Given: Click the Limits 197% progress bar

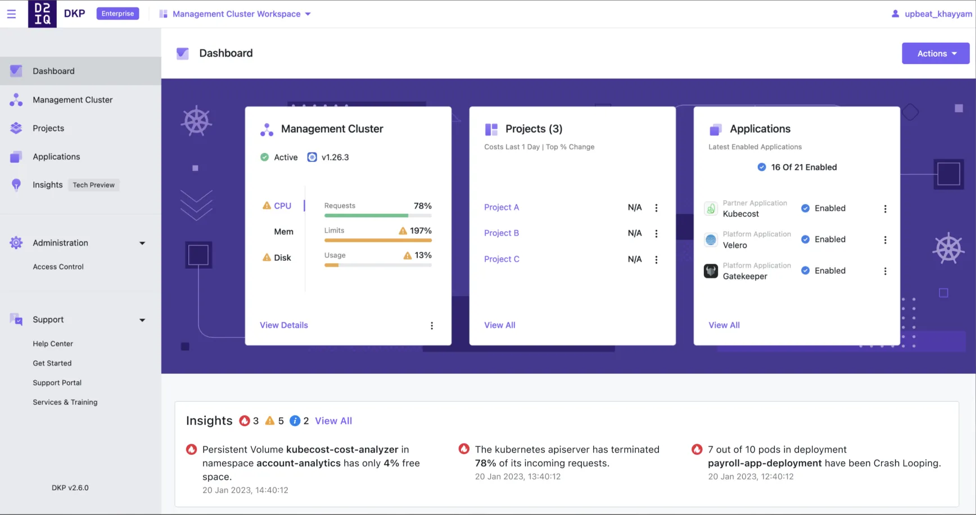Looking at the screenshot, I should click(x=378, y=240).
